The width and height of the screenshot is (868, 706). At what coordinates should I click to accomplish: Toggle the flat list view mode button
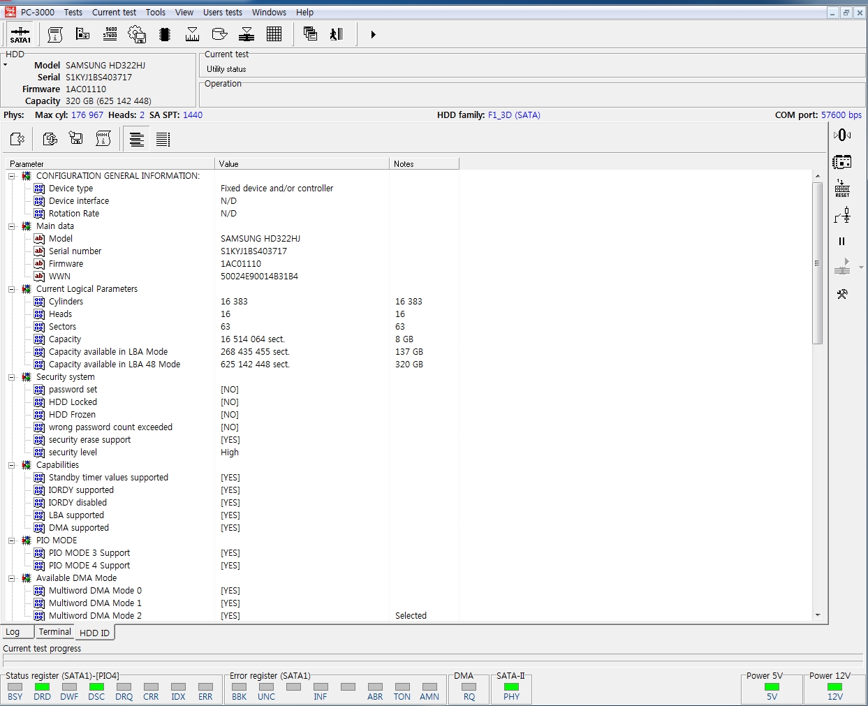[163, 140]
